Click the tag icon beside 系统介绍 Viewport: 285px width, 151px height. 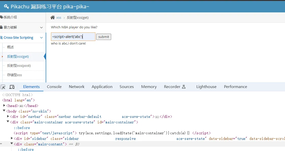click(2, 17)
